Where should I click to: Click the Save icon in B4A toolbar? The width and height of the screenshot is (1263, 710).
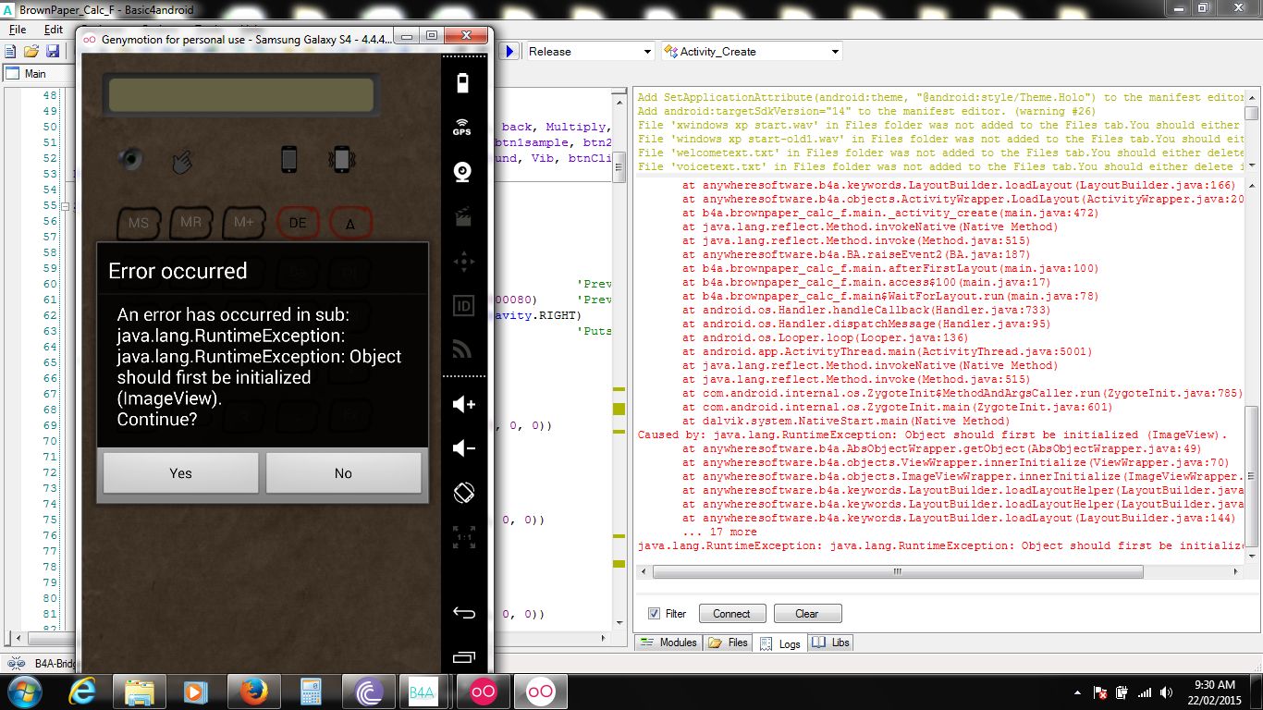53,52
